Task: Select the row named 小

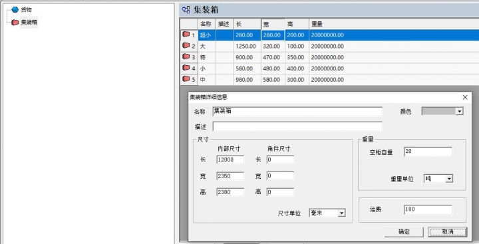Action: coord(329,68)
